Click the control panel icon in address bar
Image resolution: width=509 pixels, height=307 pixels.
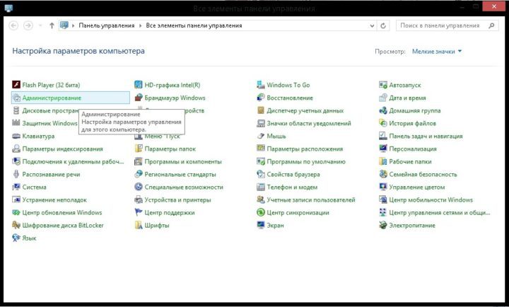[64, 25]
